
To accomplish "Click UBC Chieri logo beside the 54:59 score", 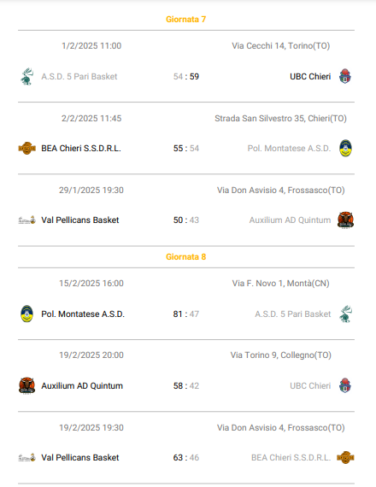I will tap(345, 76).
